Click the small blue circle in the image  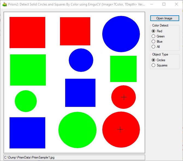[81, 60]
